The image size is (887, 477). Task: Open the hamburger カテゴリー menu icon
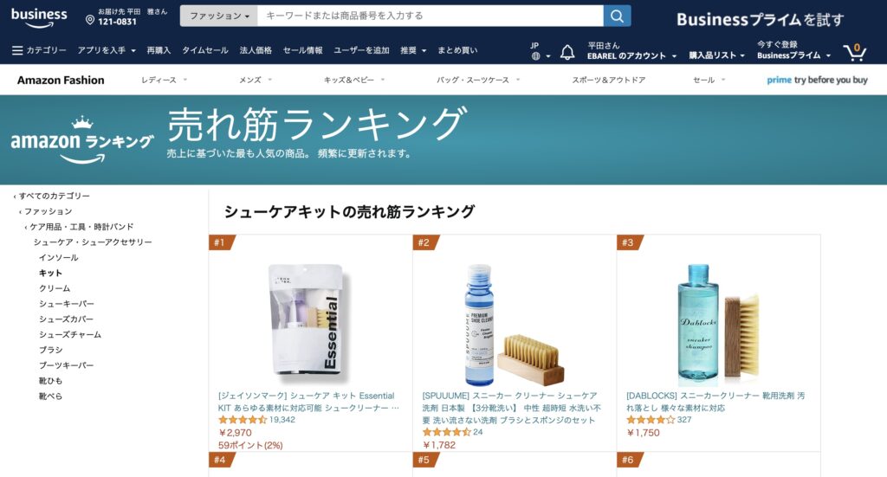(17, 50)
